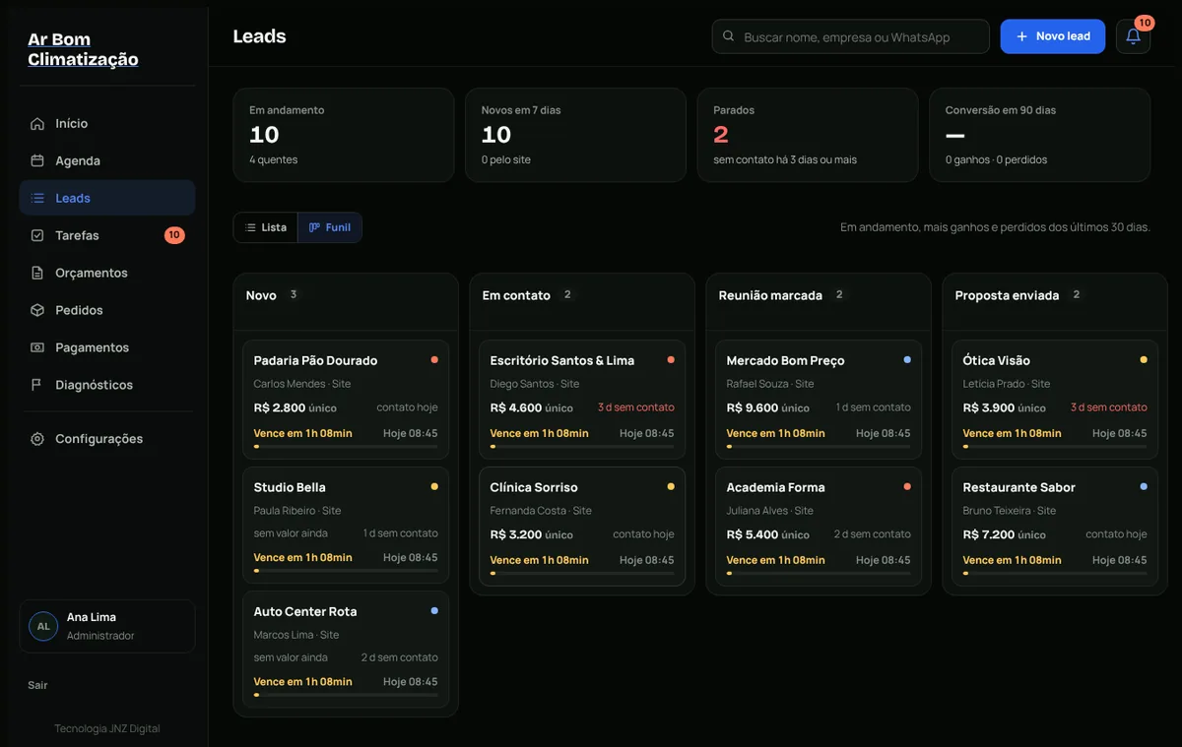Image resolution: width=1182 pixels, height=747 pixels.
Task: Open the Studio Bella lead title
Action: tap(290, 487)
